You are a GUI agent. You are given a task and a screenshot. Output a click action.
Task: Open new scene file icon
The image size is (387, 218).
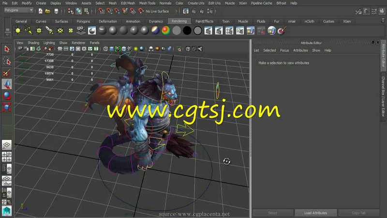(x=41, y=11)
